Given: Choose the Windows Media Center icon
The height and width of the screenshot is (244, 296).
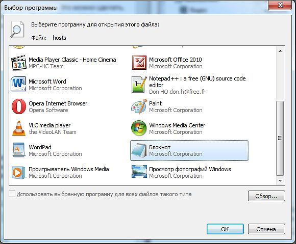Looking at the screenshot, I should click(139, 128).
